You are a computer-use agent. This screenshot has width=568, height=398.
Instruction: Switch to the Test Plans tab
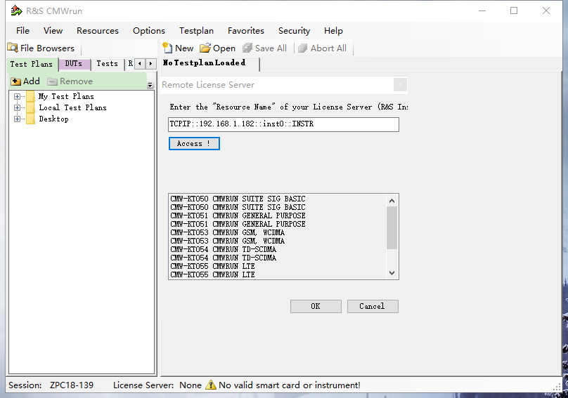coord(32,64)
